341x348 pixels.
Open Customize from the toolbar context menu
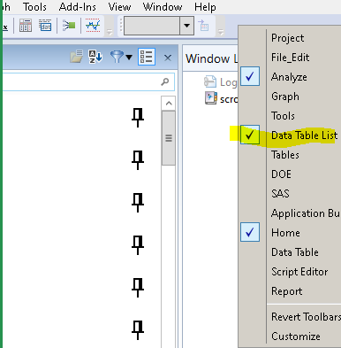[x=296, y=336]
